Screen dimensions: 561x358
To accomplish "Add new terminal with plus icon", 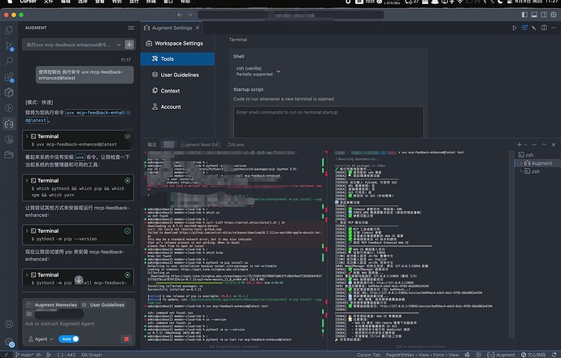I will (520, 144).
